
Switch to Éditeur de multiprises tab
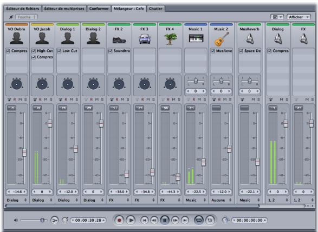(x=64, y=9)
